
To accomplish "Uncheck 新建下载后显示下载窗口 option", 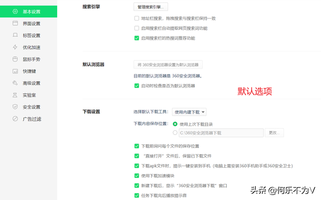I will (136, 185).
